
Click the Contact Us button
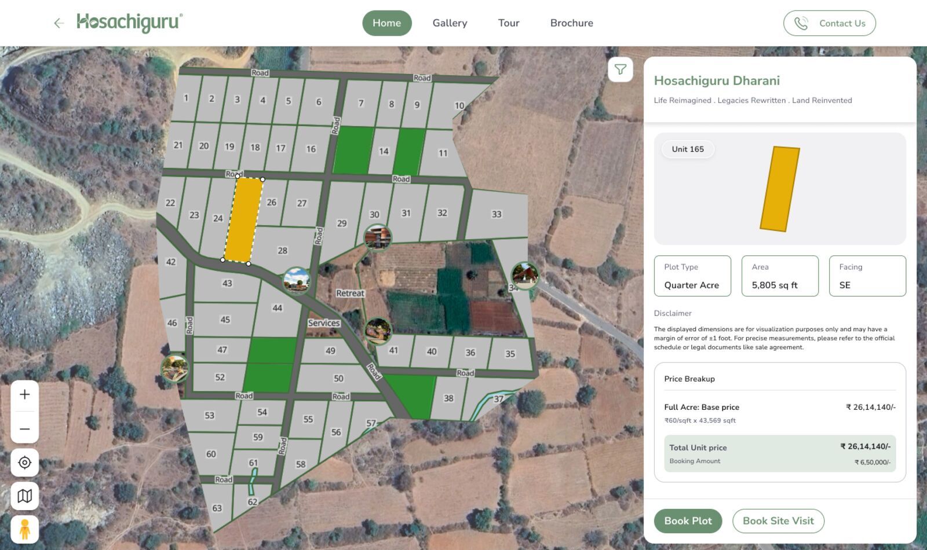click(830, 23)
